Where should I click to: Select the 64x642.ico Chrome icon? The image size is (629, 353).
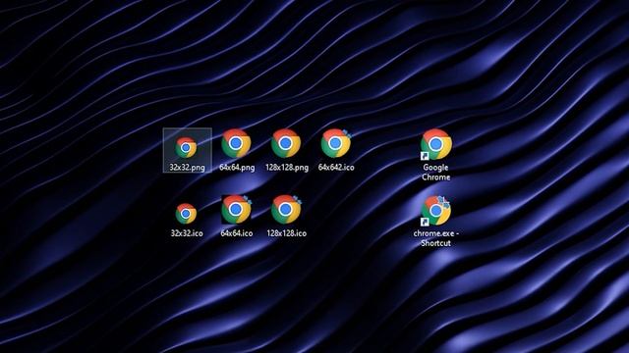click(336, 143)
